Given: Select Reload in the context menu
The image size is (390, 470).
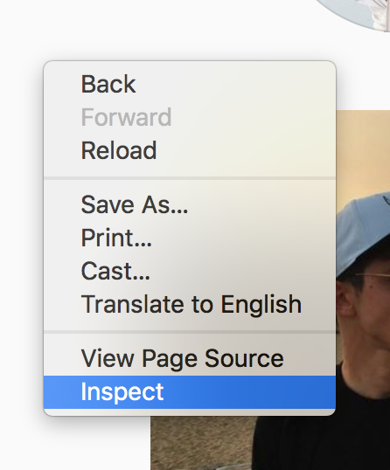Looking at the screenshot, I should pos(190,150).
